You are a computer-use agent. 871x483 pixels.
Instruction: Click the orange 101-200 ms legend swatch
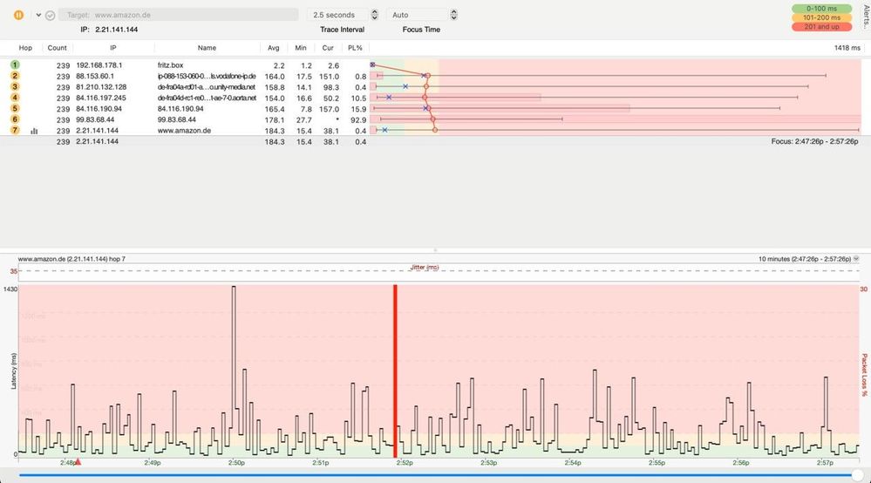click(821, 17)
